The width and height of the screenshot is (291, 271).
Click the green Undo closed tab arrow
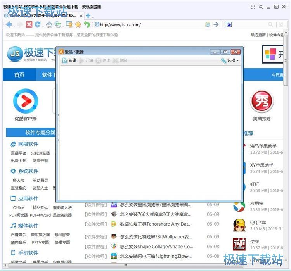click(87, 24)
